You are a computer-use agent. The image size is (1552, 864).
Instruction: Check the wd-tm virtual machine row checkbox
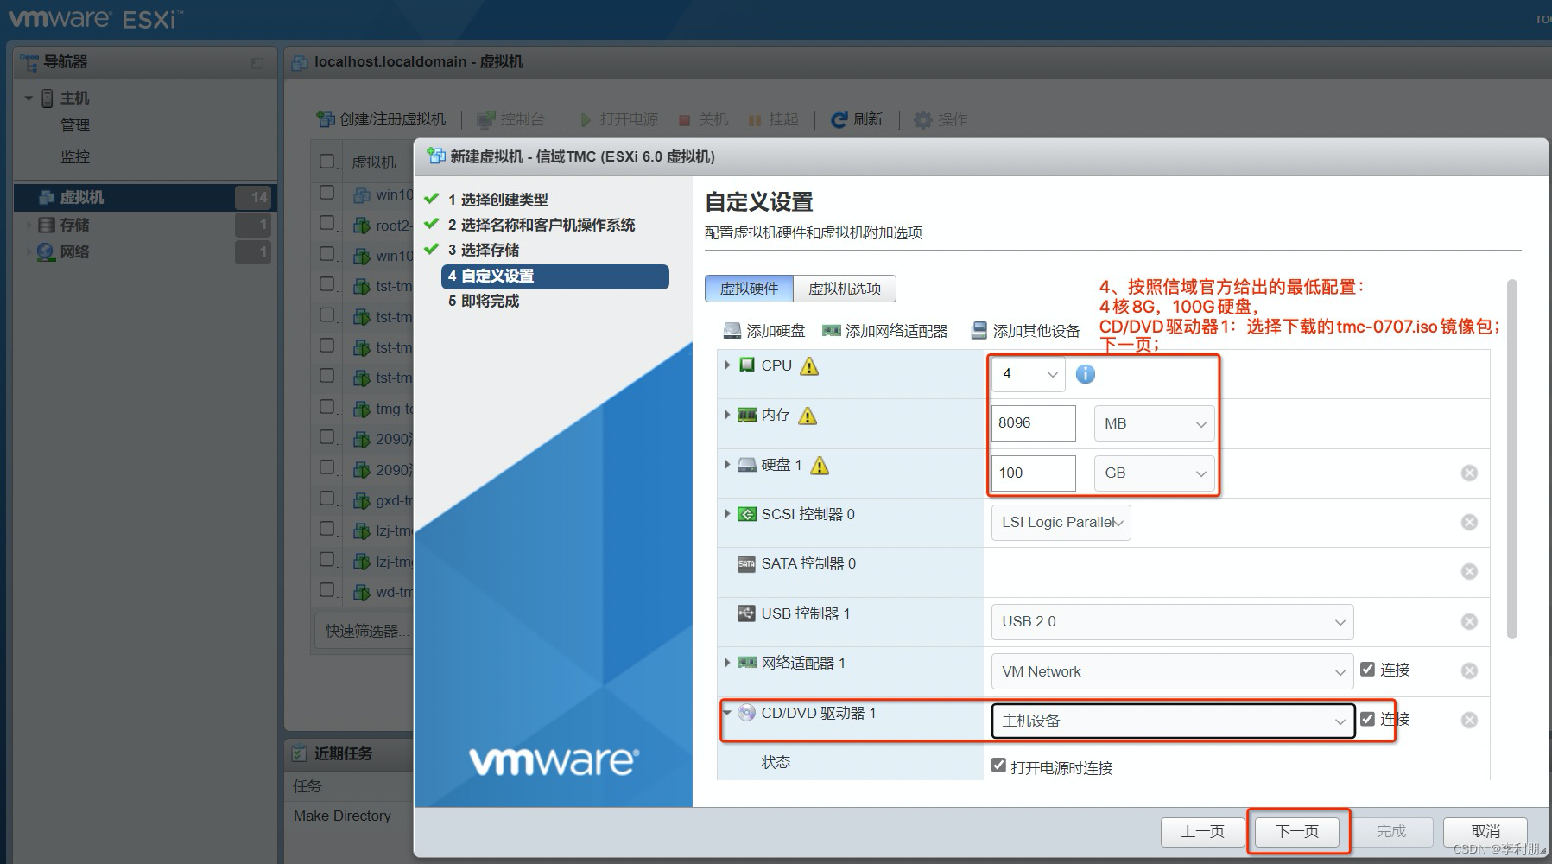327,590
